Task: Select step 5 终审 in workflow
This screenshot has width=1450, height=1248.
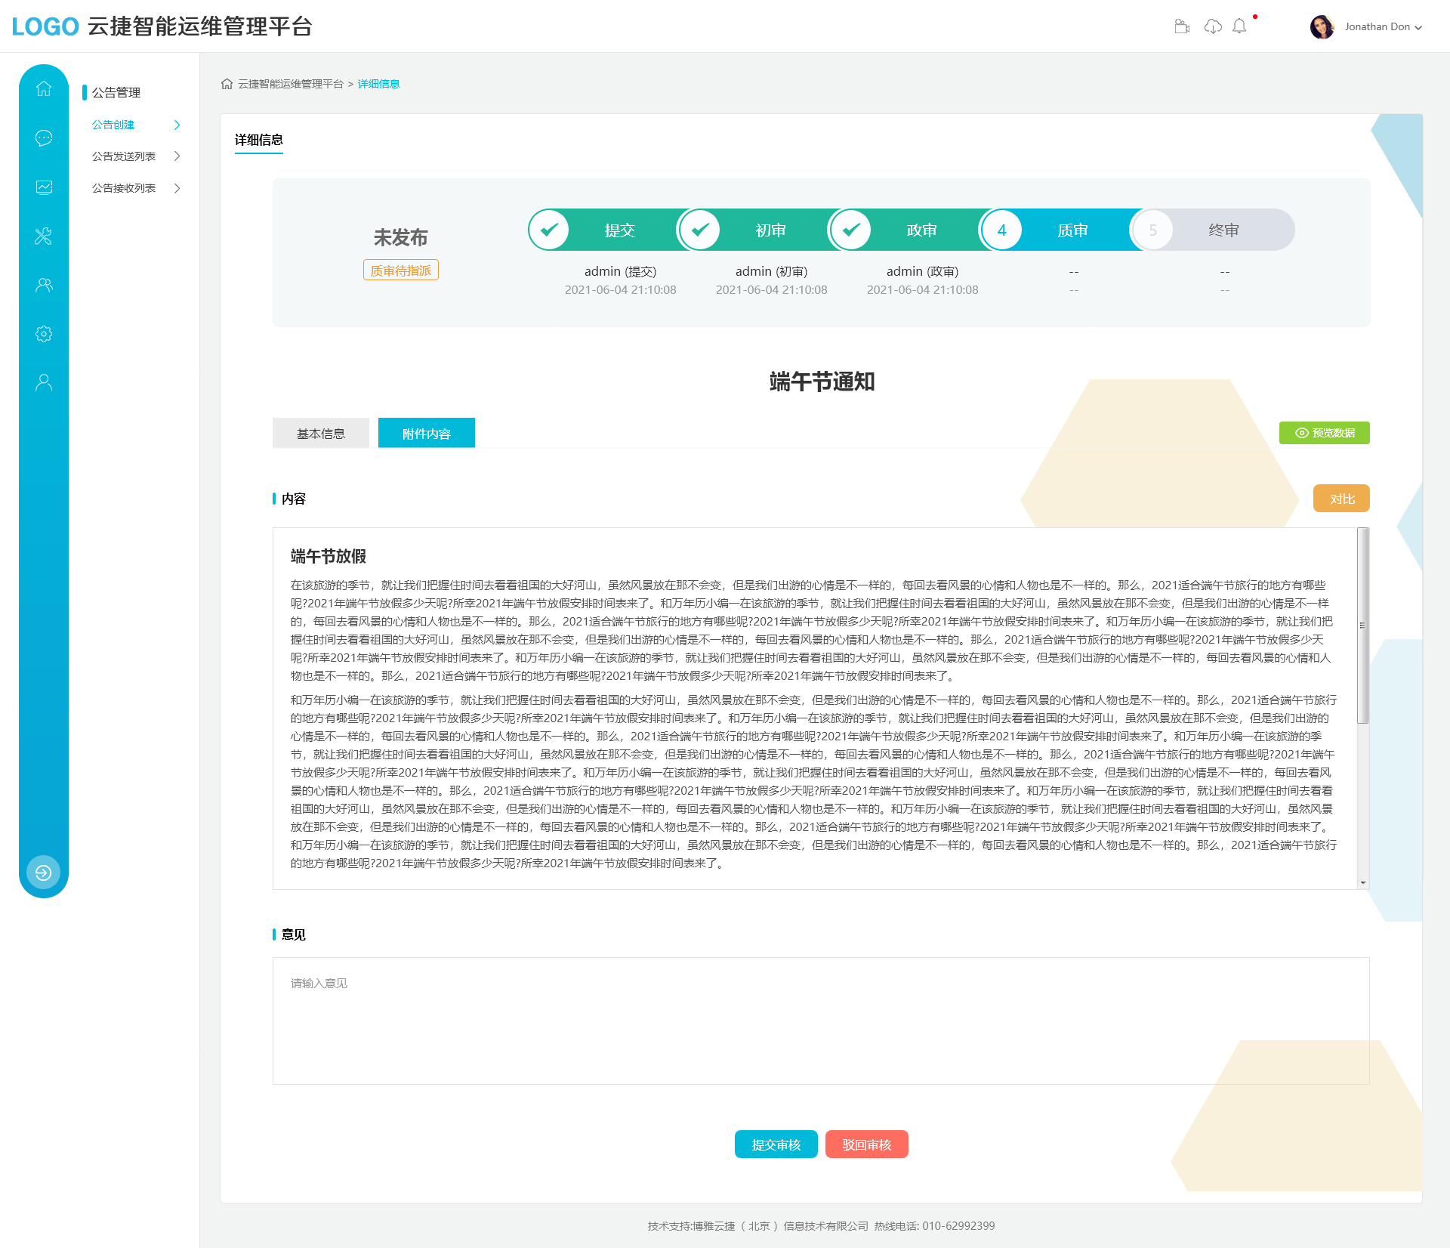Action: [1153, 230]
